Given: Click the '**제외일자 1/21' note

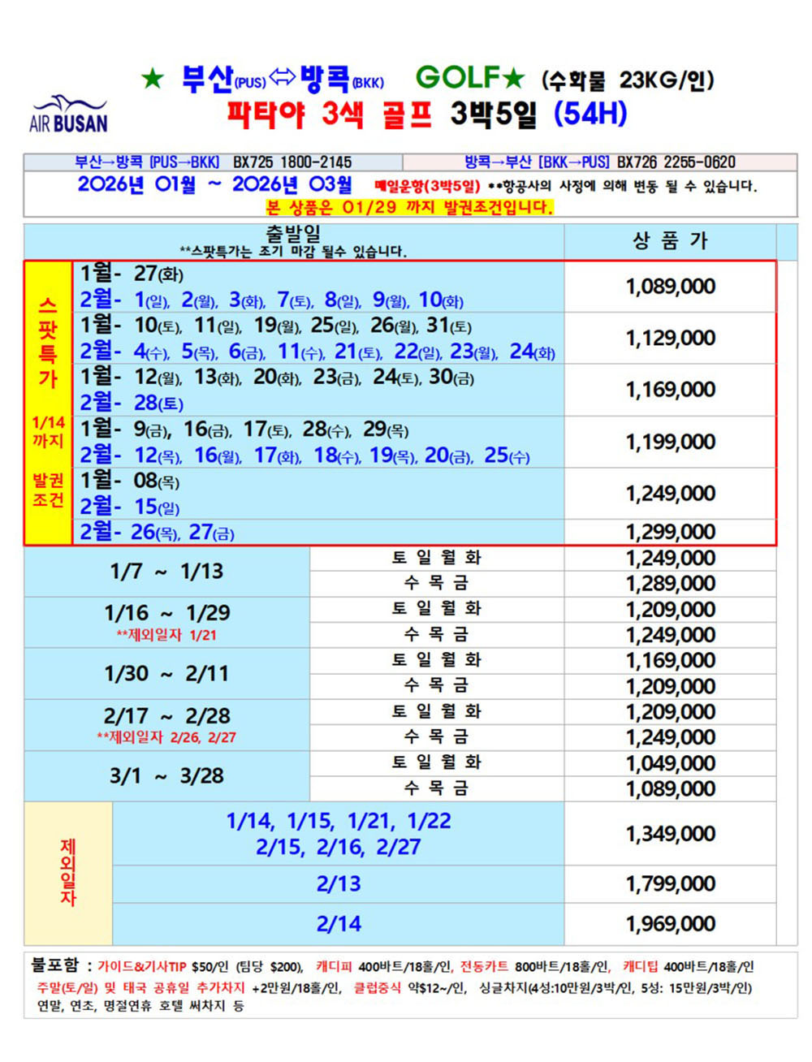Looking at the screenshot, I should (x=166, y=635).
